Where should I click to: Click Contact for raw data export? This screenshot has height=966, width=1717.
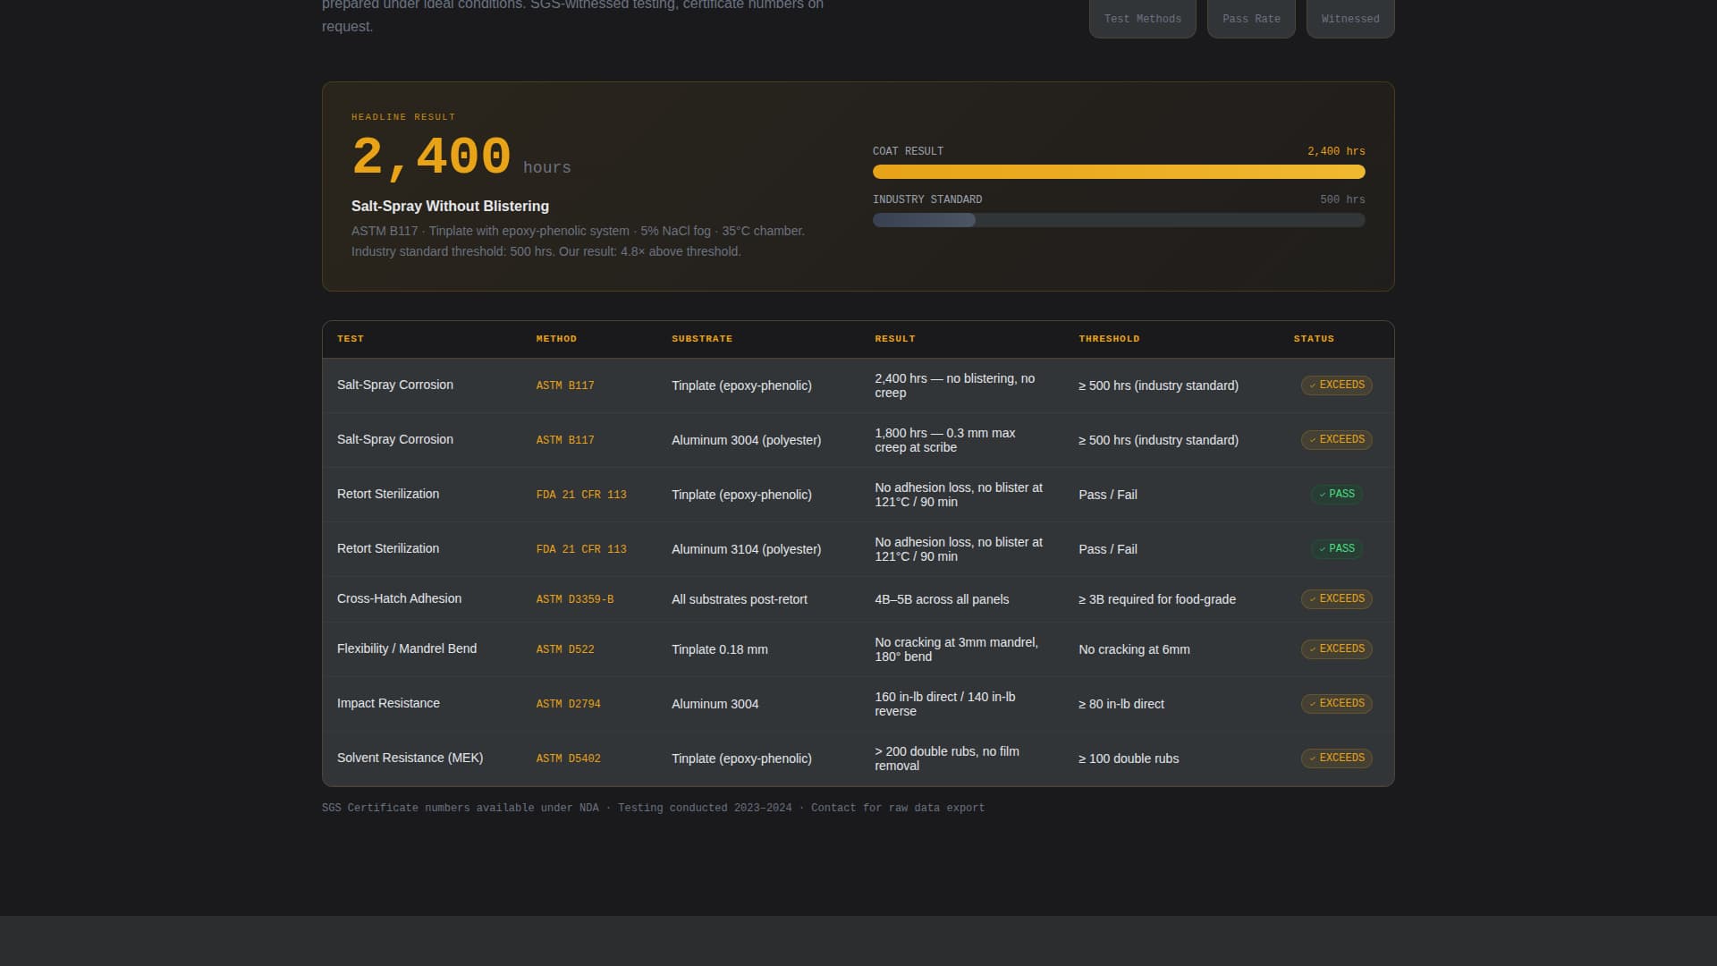click(898, 807)
